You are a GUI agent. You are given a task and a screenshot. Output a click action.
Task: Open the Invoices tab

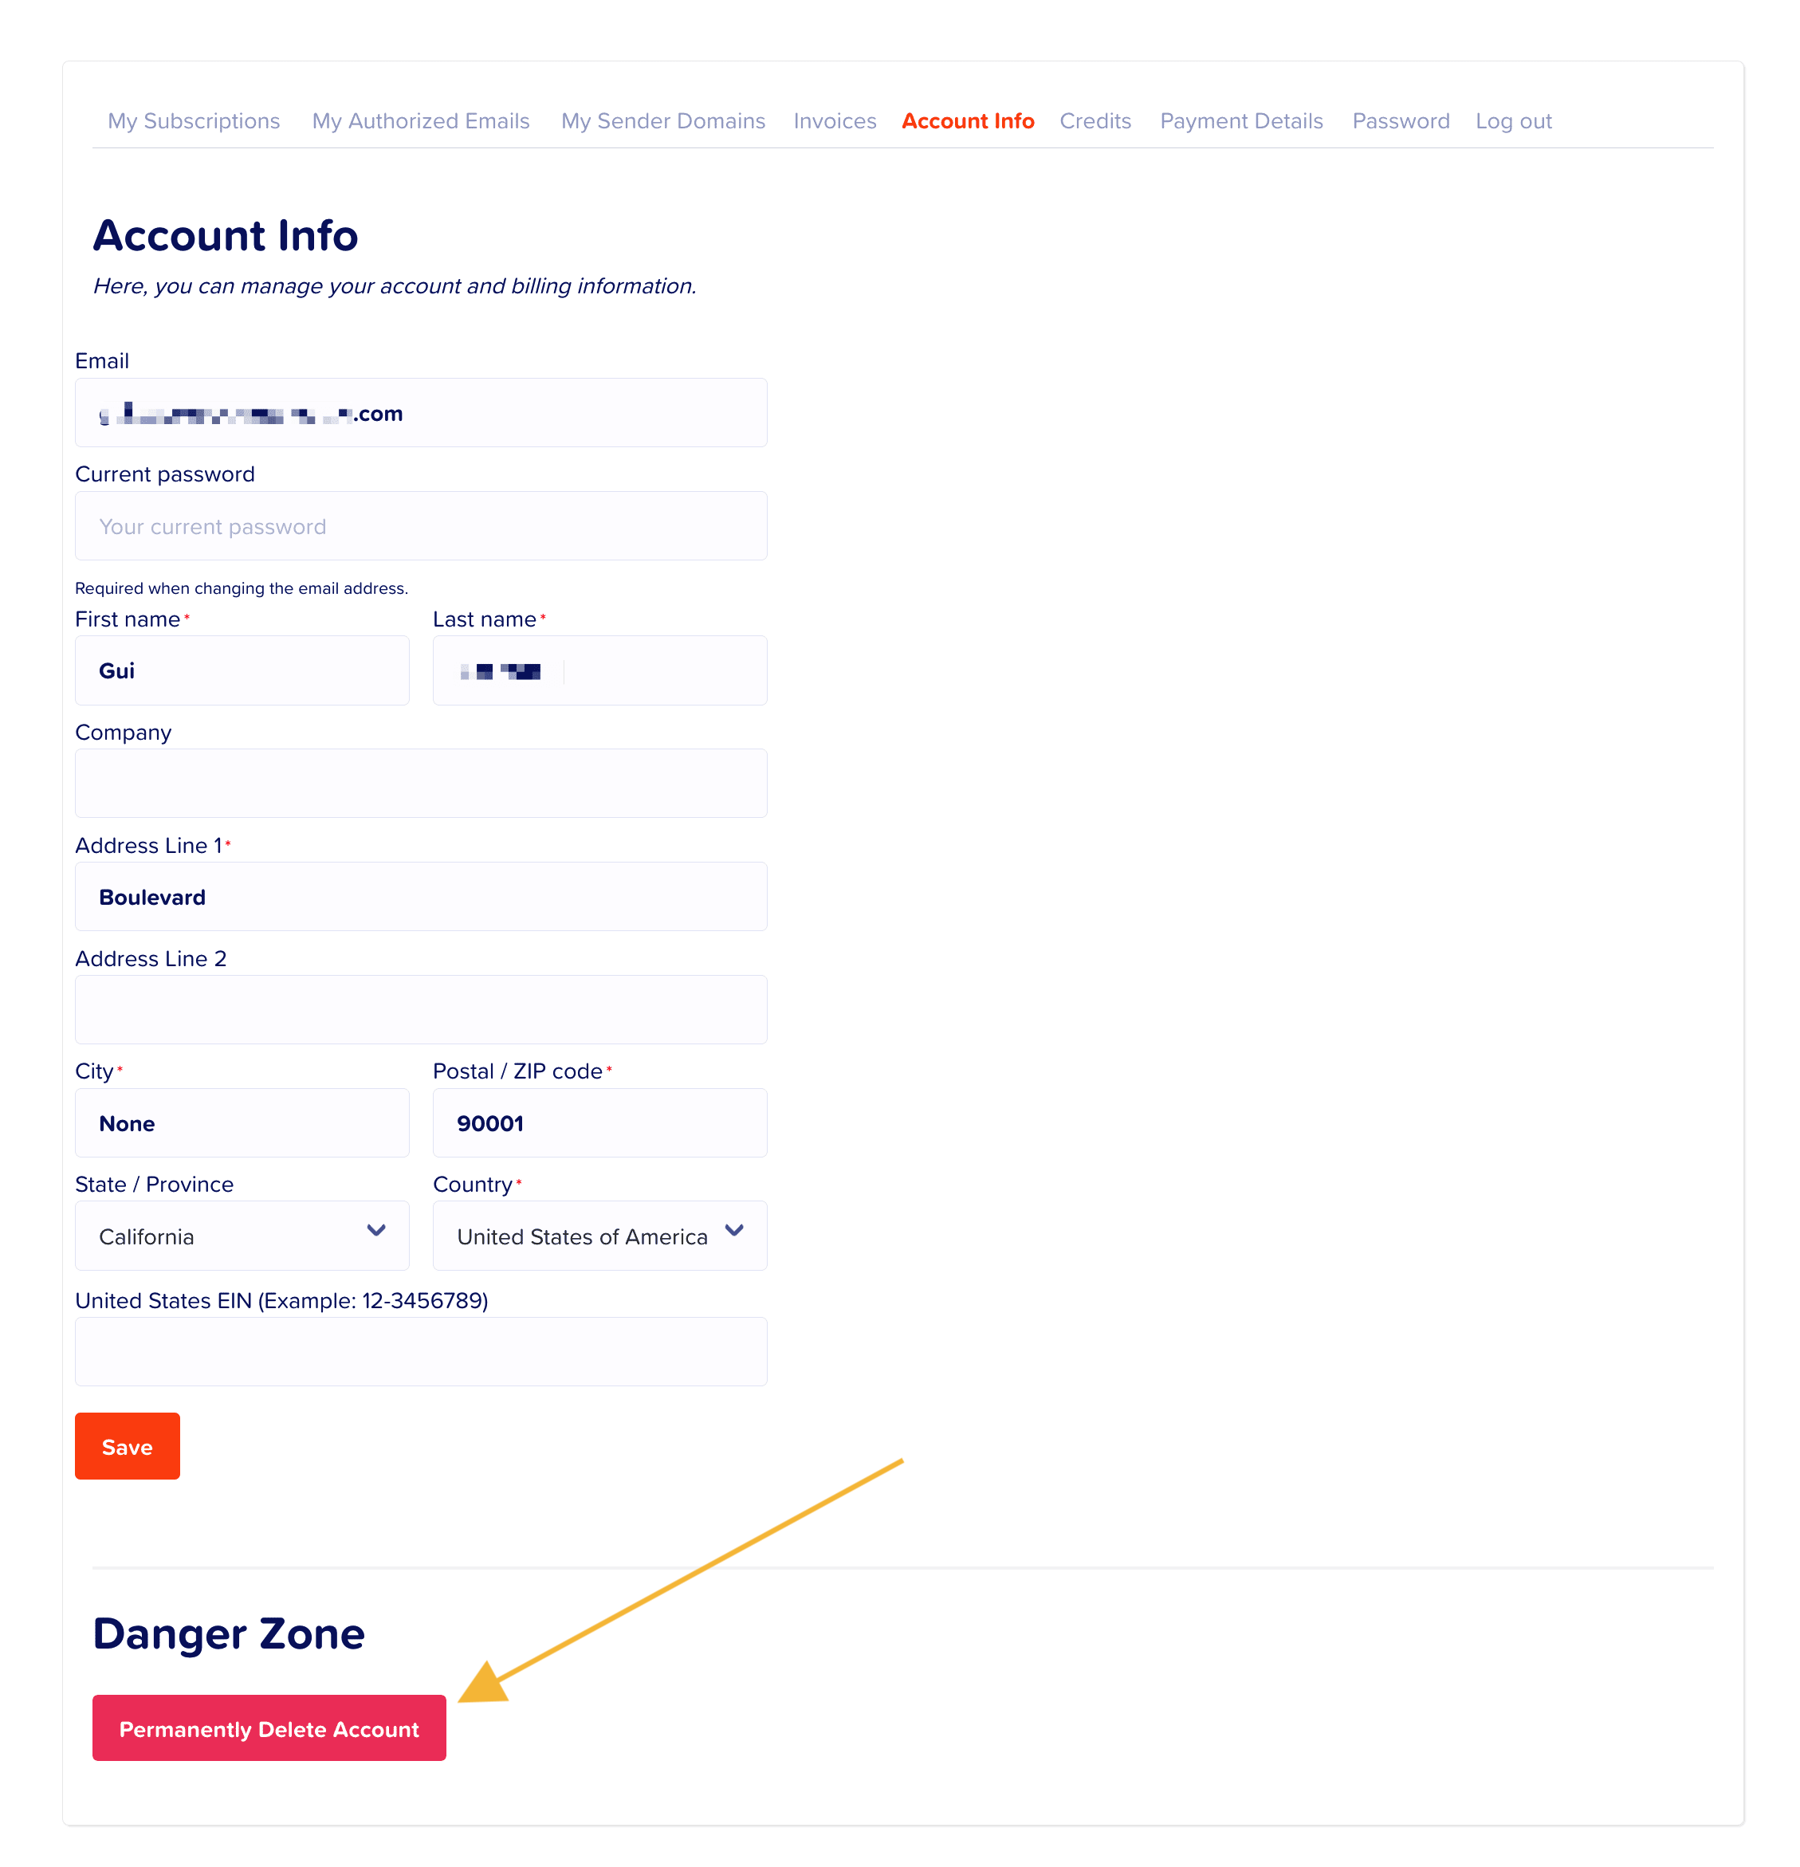point(835,121)
